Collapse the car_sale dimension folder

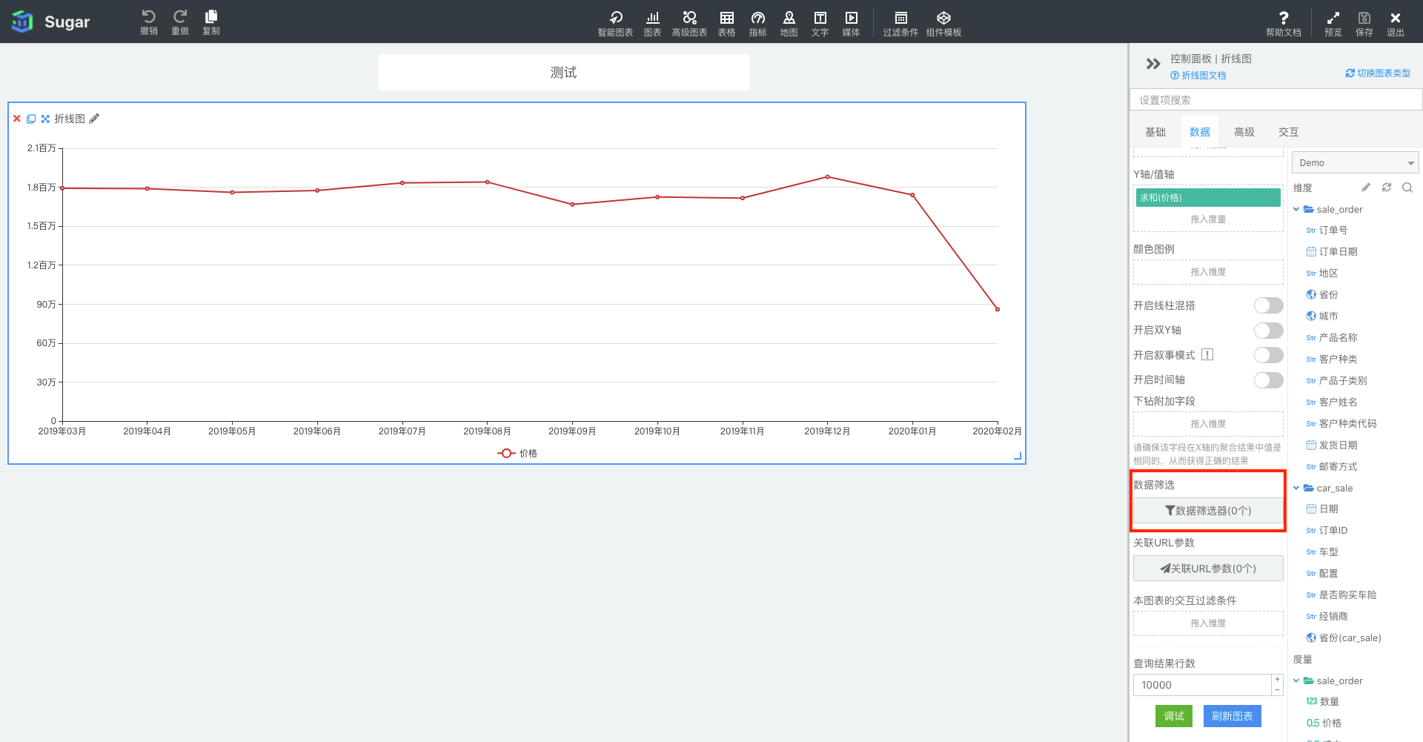(x=1296, y=488)
